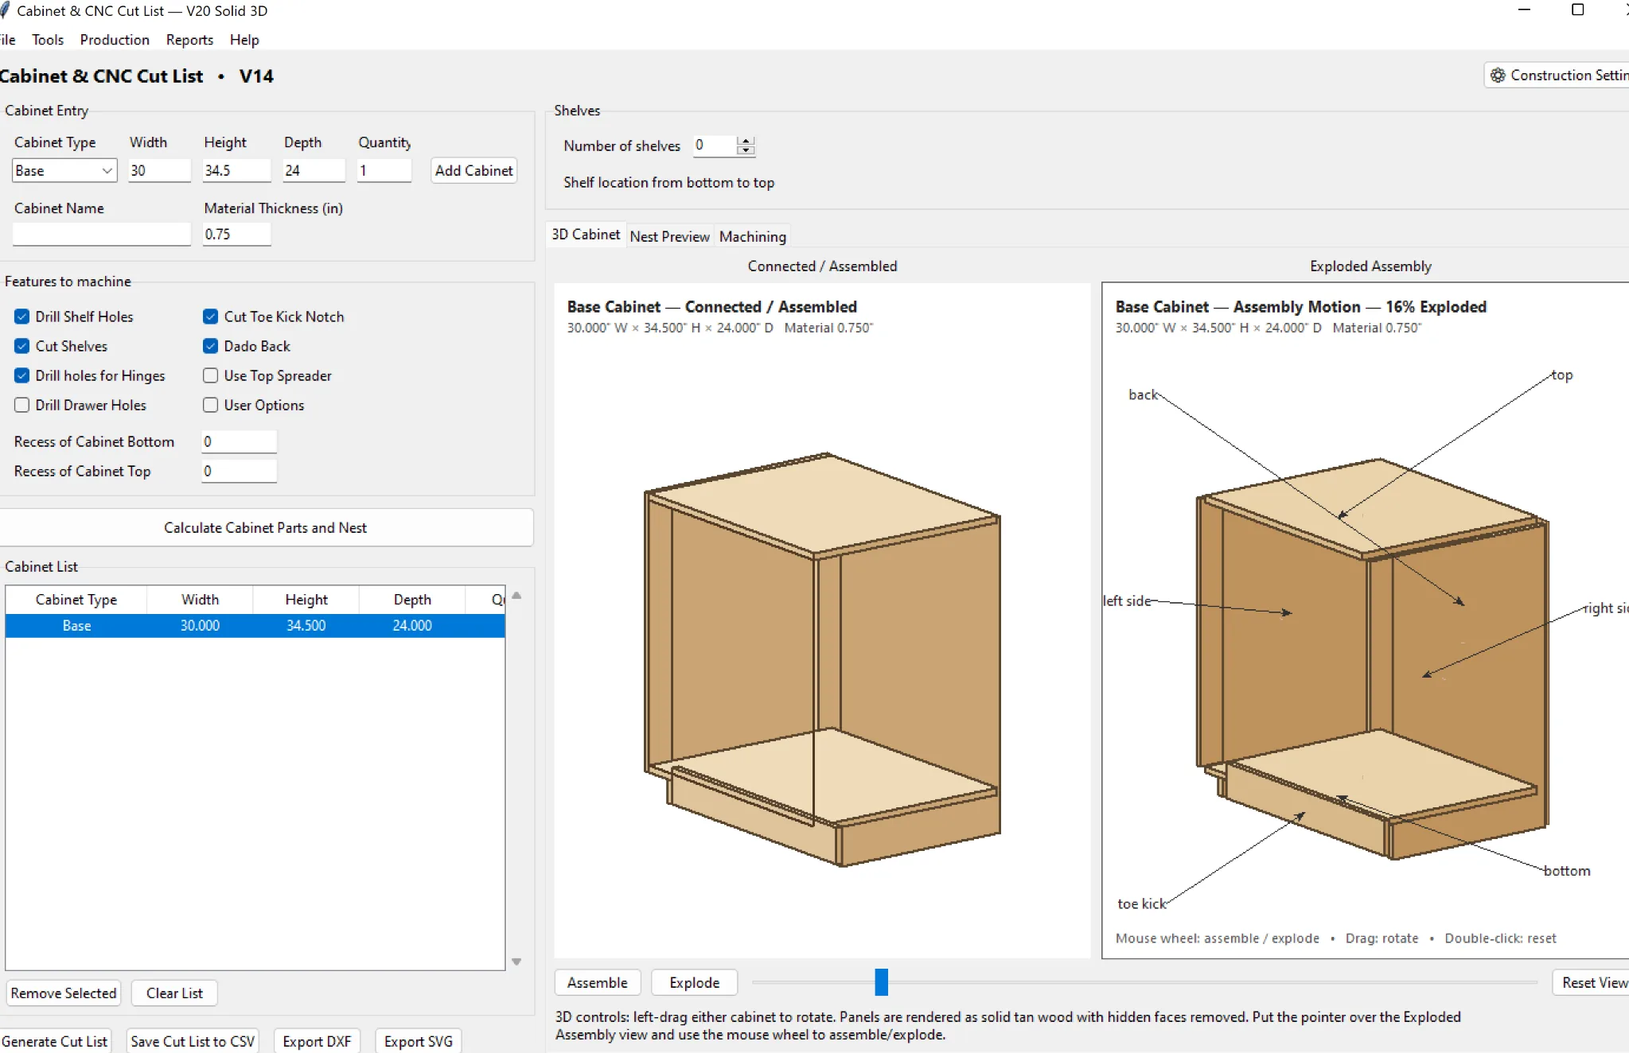Click the Cabinet Name input field
The height and width of the screenshot is (1053, 1629).
coord(102,234)
